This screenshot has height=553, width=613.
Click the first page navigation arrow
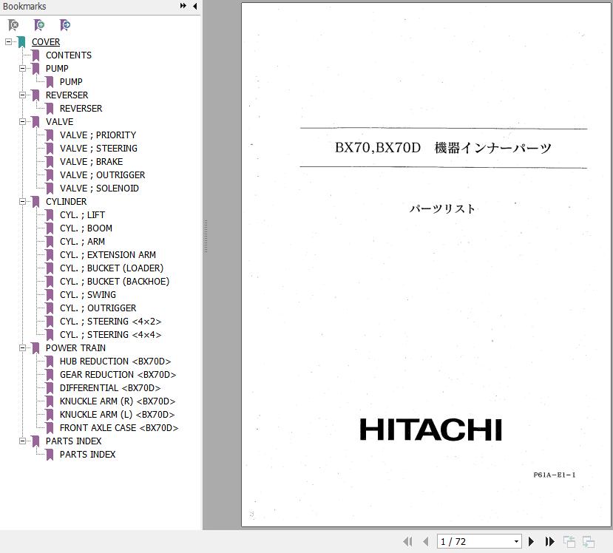(x=407, y=542)
